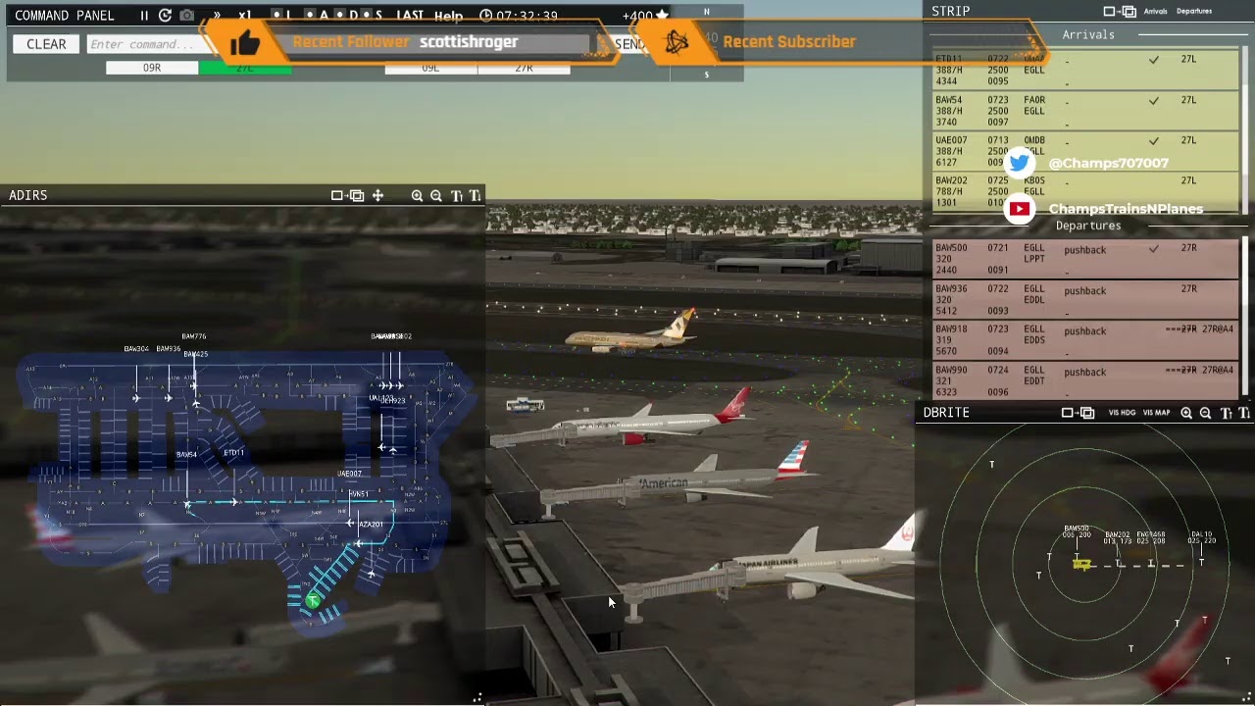1255x706 pixels.
Task: Toggle VIS HDG on DBRITE radar
Action: (x=1122, y=413)
